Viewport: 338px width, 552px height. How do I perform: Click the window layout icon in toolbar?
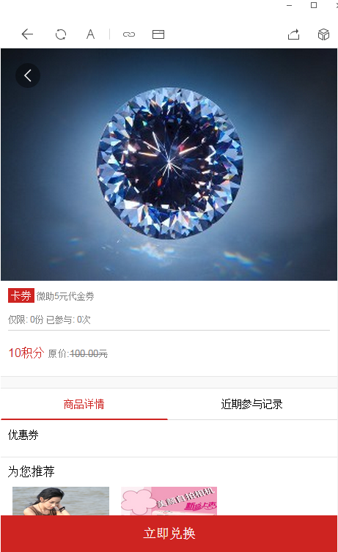click(158, 34)
